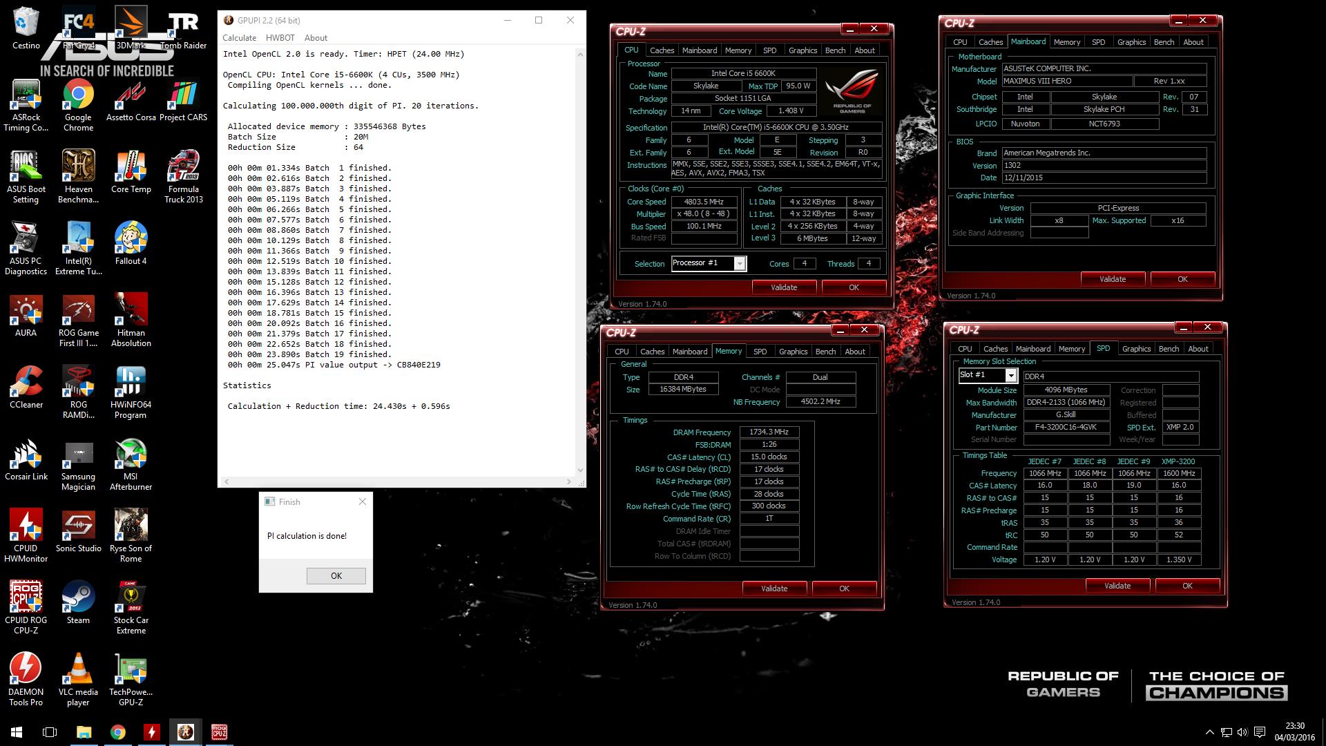
Task: Open the Windows Start menu
Action: (17, 732)
